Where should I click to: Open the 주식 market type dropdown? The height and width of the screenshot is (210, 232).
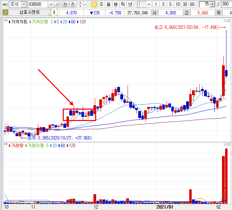click(24, 4)
